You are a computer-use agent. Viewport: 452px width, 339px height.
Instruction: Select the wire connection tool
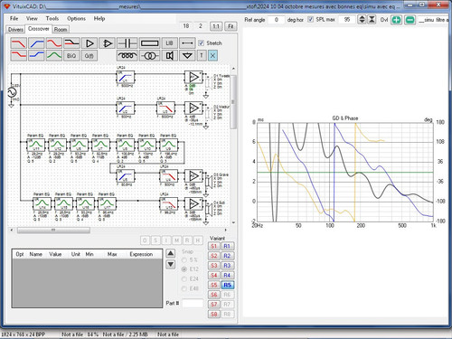click(187, 43)
